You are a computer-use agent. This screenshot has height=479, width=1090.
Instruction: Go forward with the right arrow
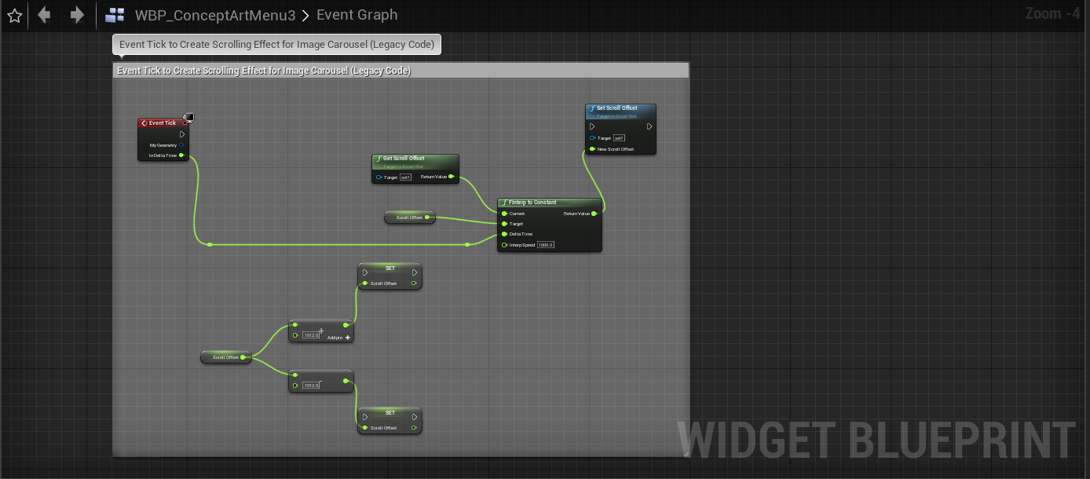click(77, 15)
